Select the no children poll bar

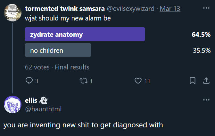[x=58, y=50]
